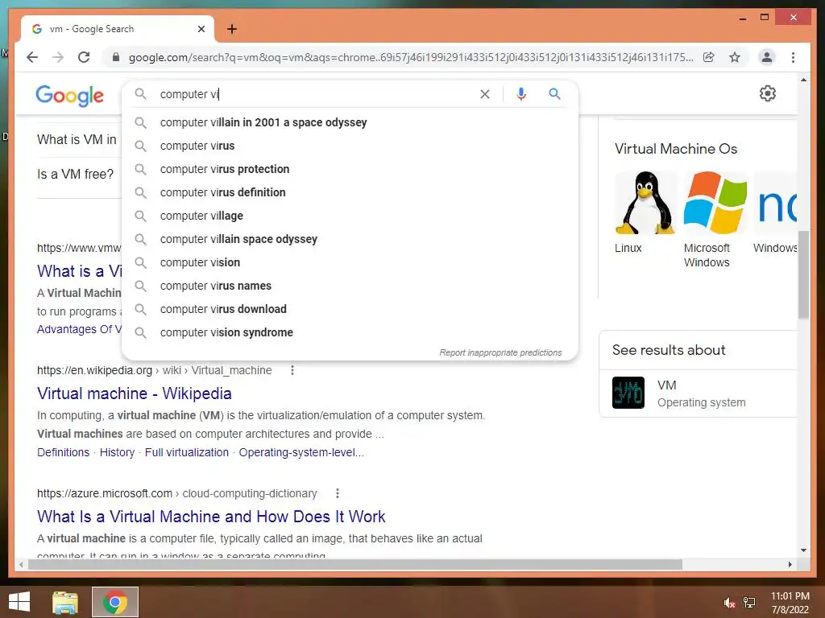825x618 pixels.
Task: Clear the search box text
Action: coord(484,94)
